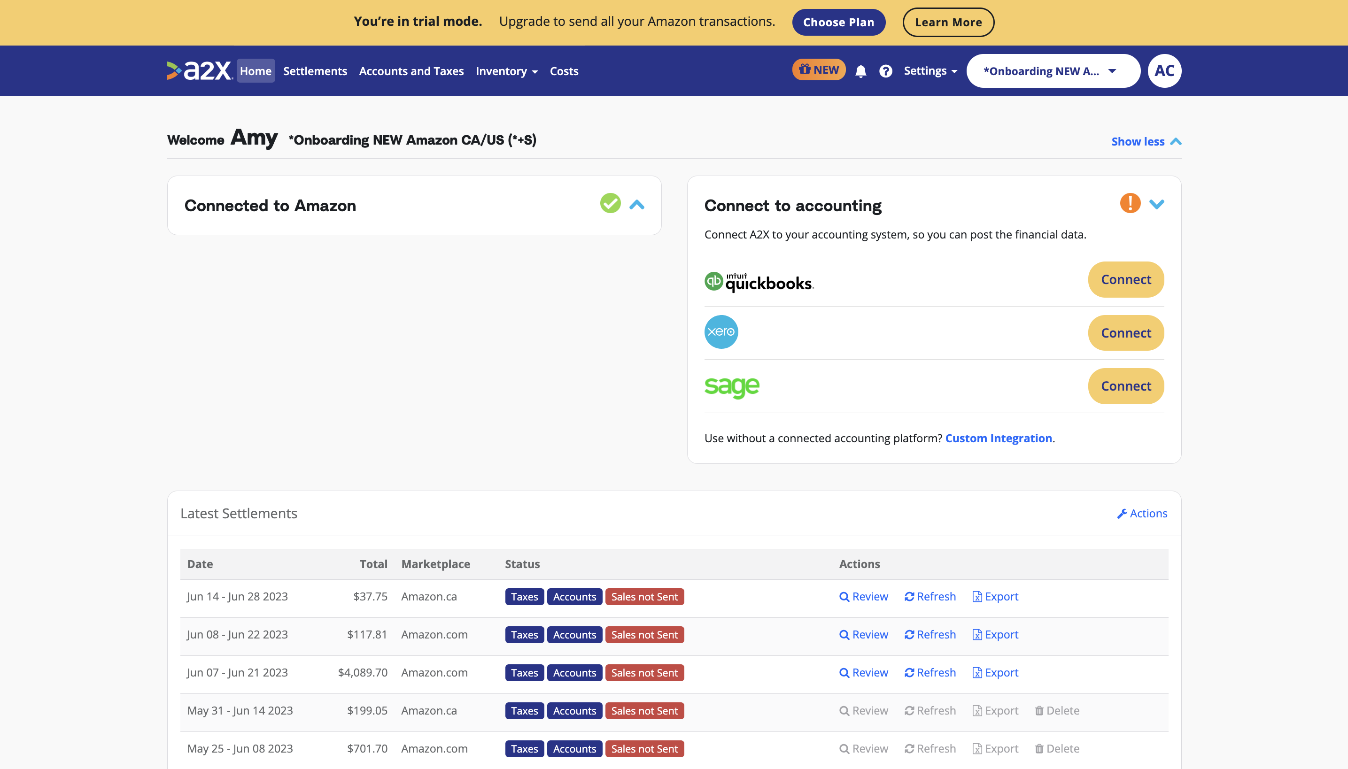The width and height of the screenshot is (1348, 769).
Task: Collapse the Connected to Amazon card
Action: pos(637,204)
